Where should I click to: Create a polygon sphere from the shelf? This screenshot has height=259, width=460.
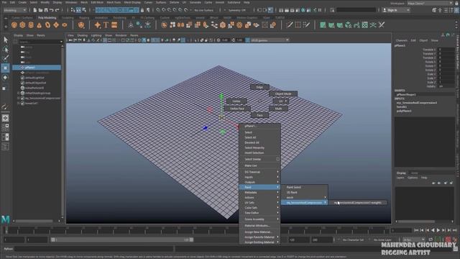14,25
